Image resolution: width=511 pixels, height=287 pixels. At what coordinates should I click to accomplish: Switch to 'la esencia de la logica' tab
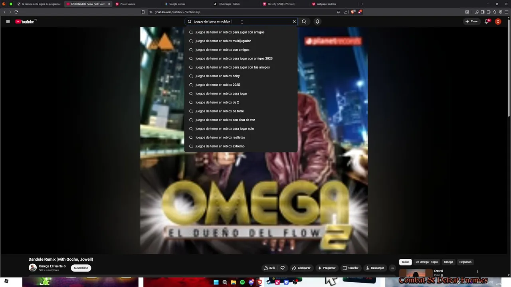[x=39, y=4]
